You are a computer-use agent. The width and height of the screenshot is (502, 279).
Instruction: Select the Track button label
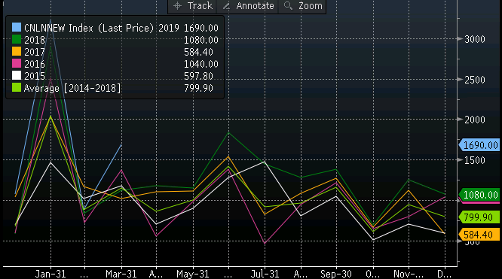[200, 6]
